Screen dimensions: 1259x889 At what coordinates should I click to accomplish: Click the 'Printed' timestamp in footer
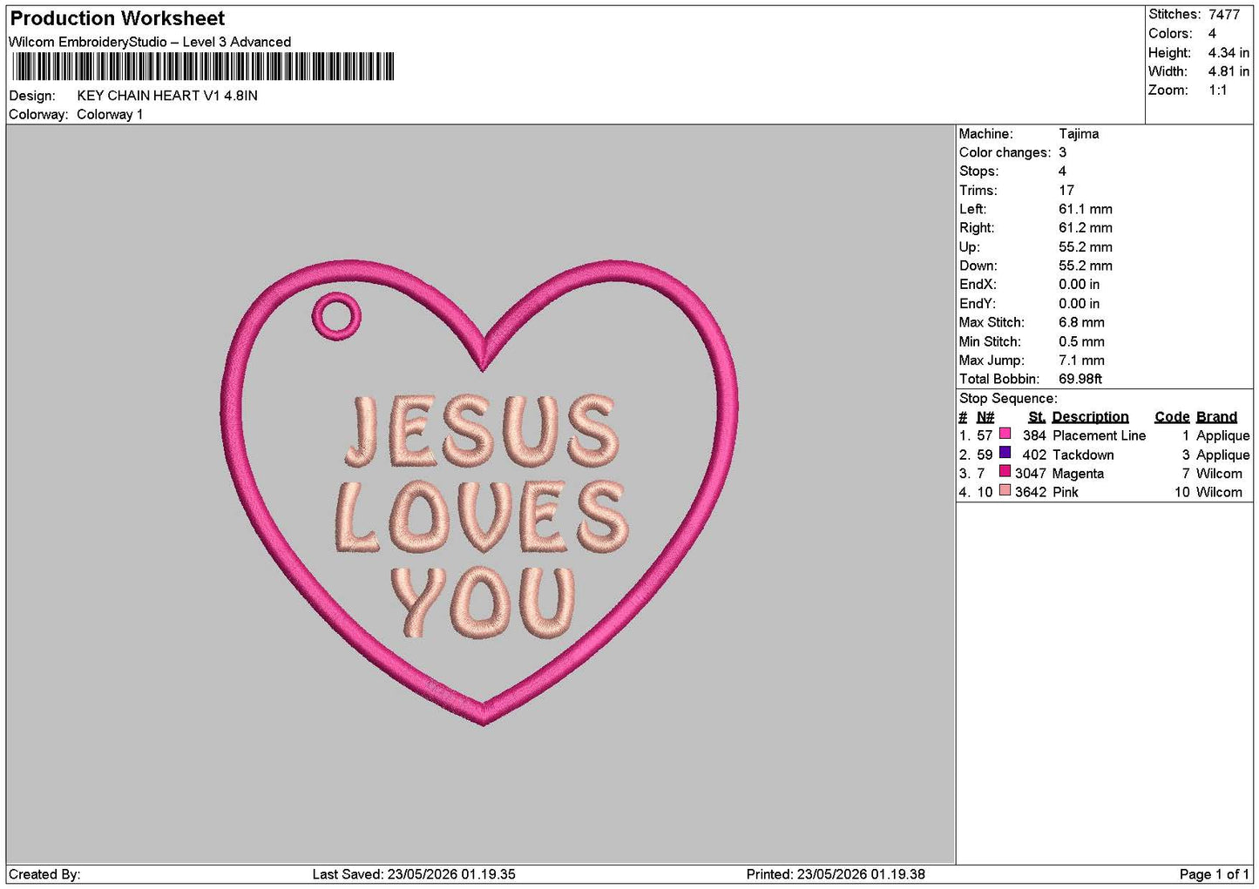[836, 875]
